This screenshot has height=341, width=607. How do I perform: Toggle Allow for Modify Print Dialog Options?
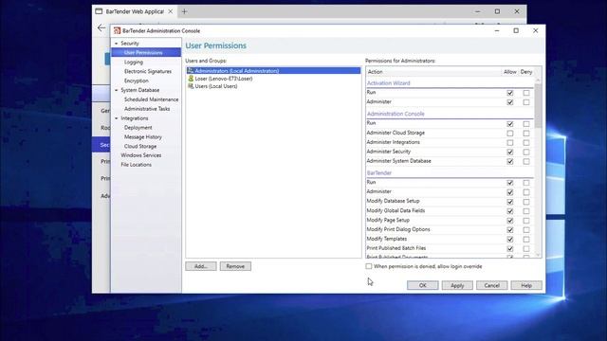click(x=510, y=230)
